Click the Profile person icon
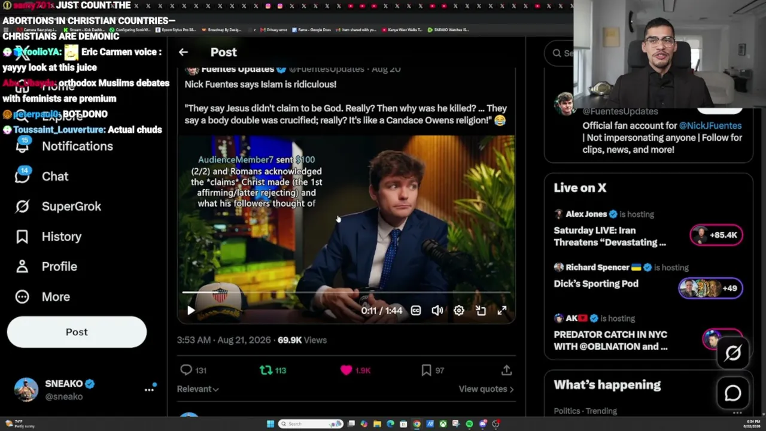 pyautogui.click(x=22, y=266)
